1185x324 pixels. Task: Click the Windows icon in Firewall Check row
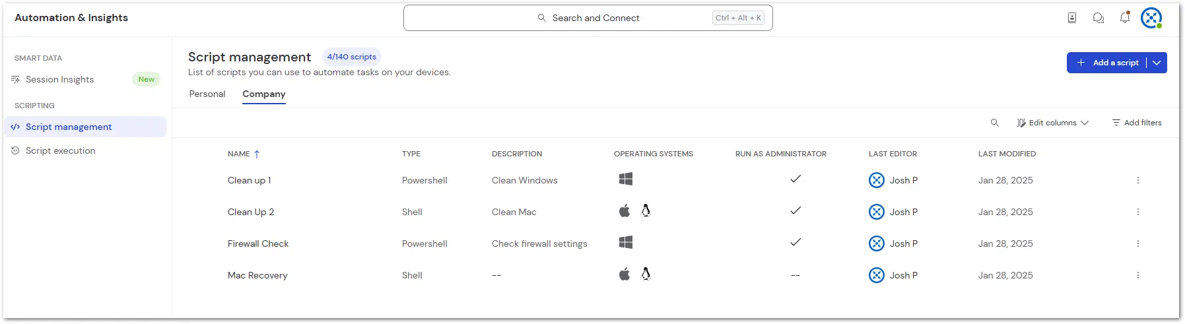click(626, 242)
